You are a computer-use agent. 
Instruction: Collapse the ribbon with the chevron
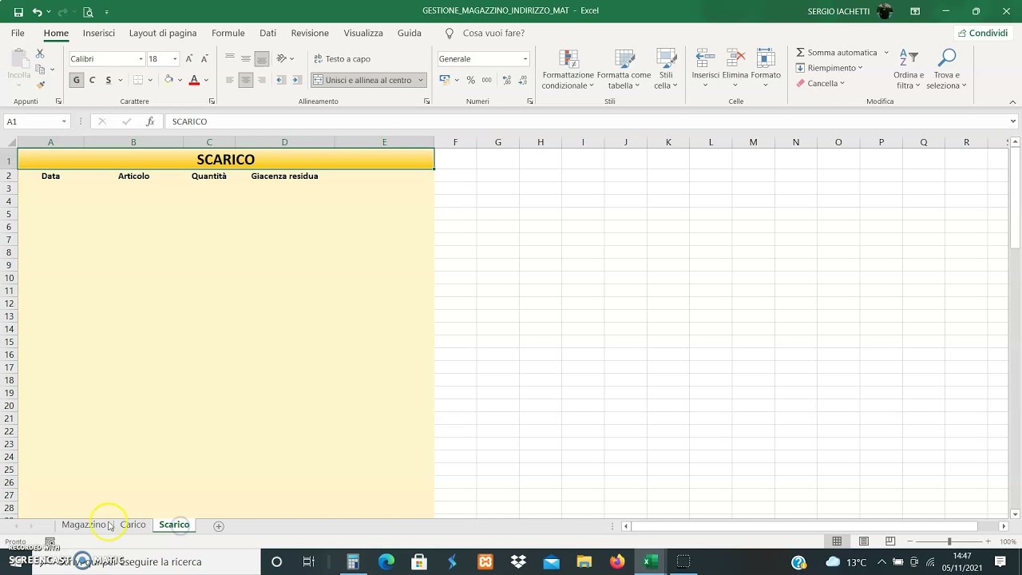[1013, 101]
